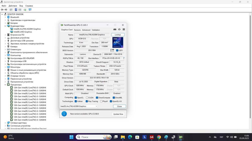The height and width of the screenshot is (141, 252).
Task: Click Device Manager back arrow icon
Action: tap(2, 10)
